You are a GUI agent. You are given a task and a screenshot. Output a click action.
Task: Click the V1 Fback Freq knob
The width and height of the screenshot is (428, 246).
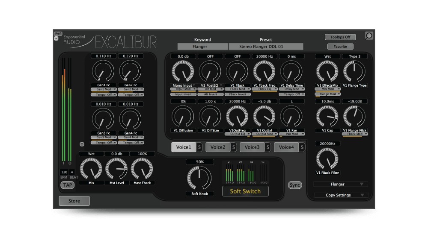pyautogui.click(x=264, y=71)
